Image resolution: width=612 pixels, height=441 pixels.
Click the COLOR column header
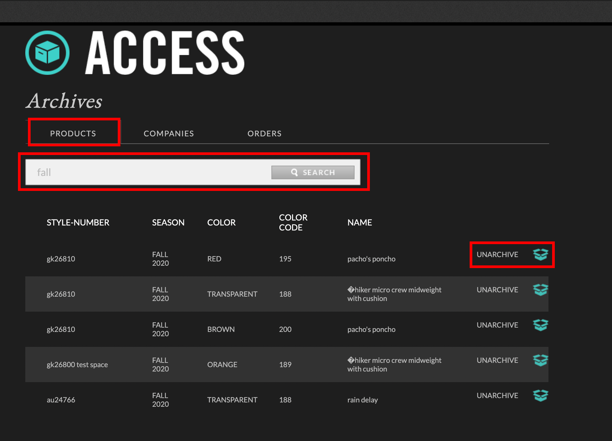(222, 222)
